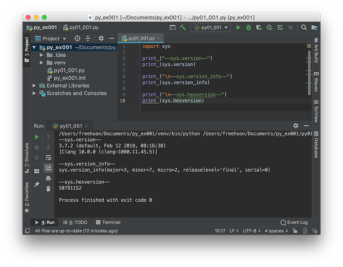Close the py01_001 Run tab
The image size is (343, 267).
(86, 126)
